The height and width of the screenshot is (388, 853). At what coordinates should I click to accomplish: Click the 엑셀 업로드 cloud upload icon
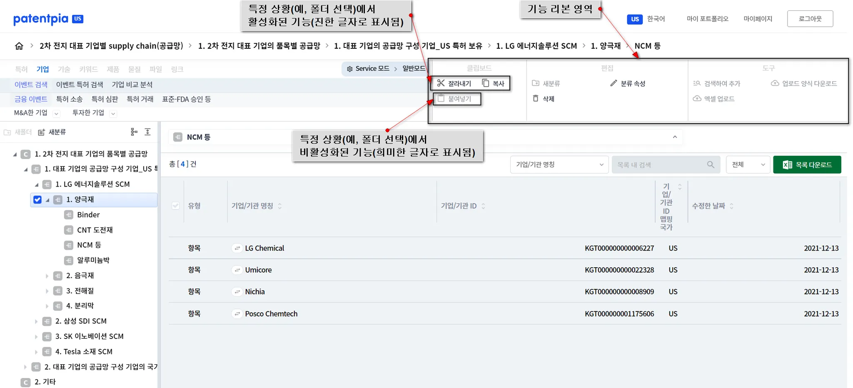pos(697,99)
